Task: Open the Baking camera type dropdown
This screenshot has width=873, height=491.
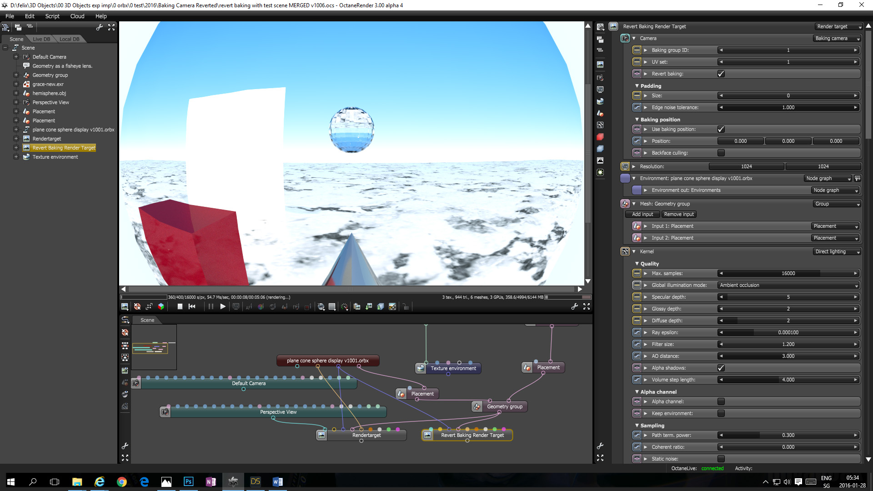Action: click(x=837, y=38)
